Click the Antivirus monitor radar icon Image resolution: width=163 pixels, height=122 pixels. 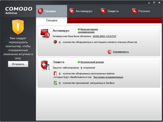pyautogui.click(x=45, y=33)
